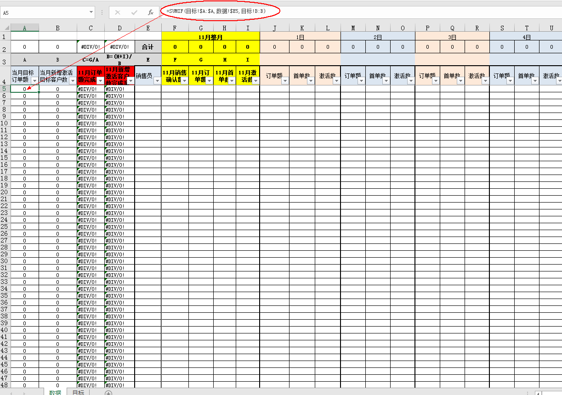Image resolution: width=562 pixels, height=395 pixels.
Task: Select column E header
Action: click(x=148, y=28)
